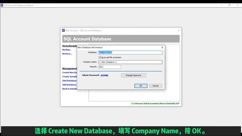This screenshot has width=242, height=136.
Task: Close the SQL Account Database window
Action: click(x=178, y=30)
